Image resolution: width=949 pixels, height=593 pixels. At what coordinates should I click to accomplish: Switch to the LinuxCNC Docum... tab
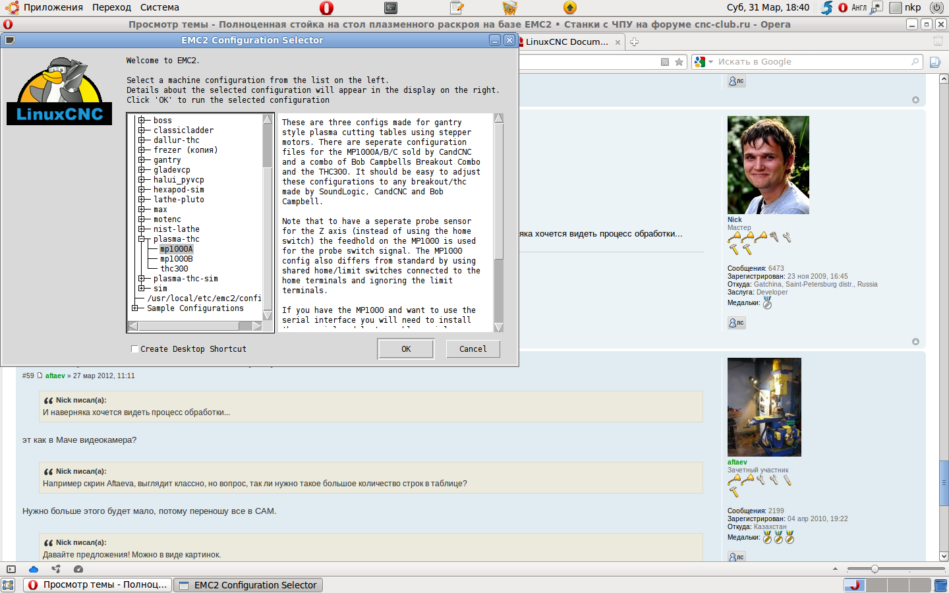click(567, 42)
